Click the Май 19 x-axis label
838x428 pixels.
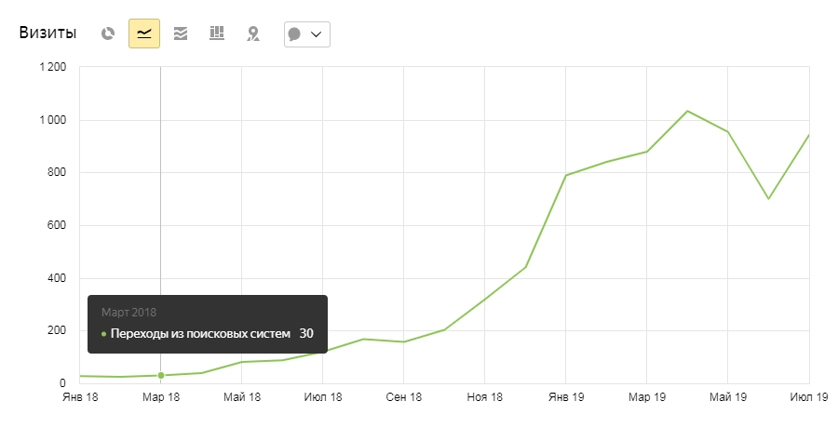[x=728, y=397]
